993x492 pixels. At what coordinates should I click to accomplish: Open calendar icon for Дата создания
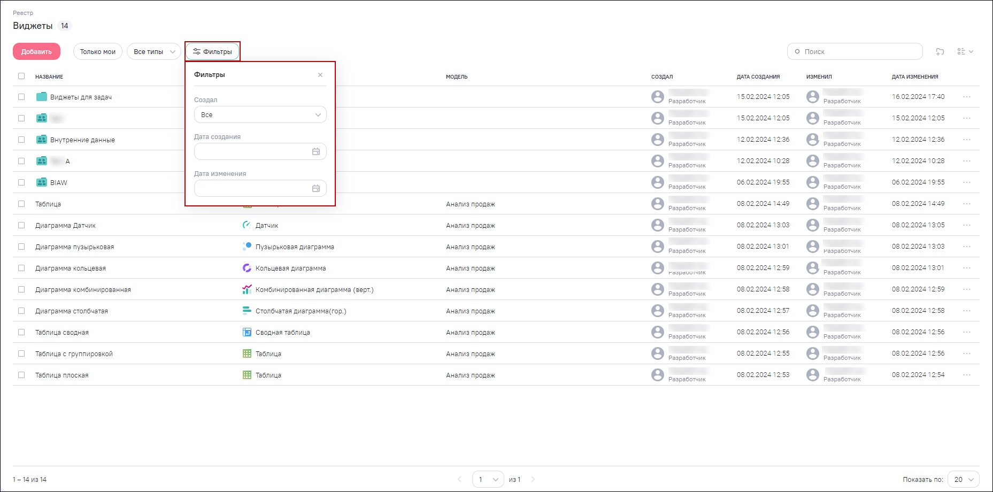pyautogui.click(x=316, y=151)
